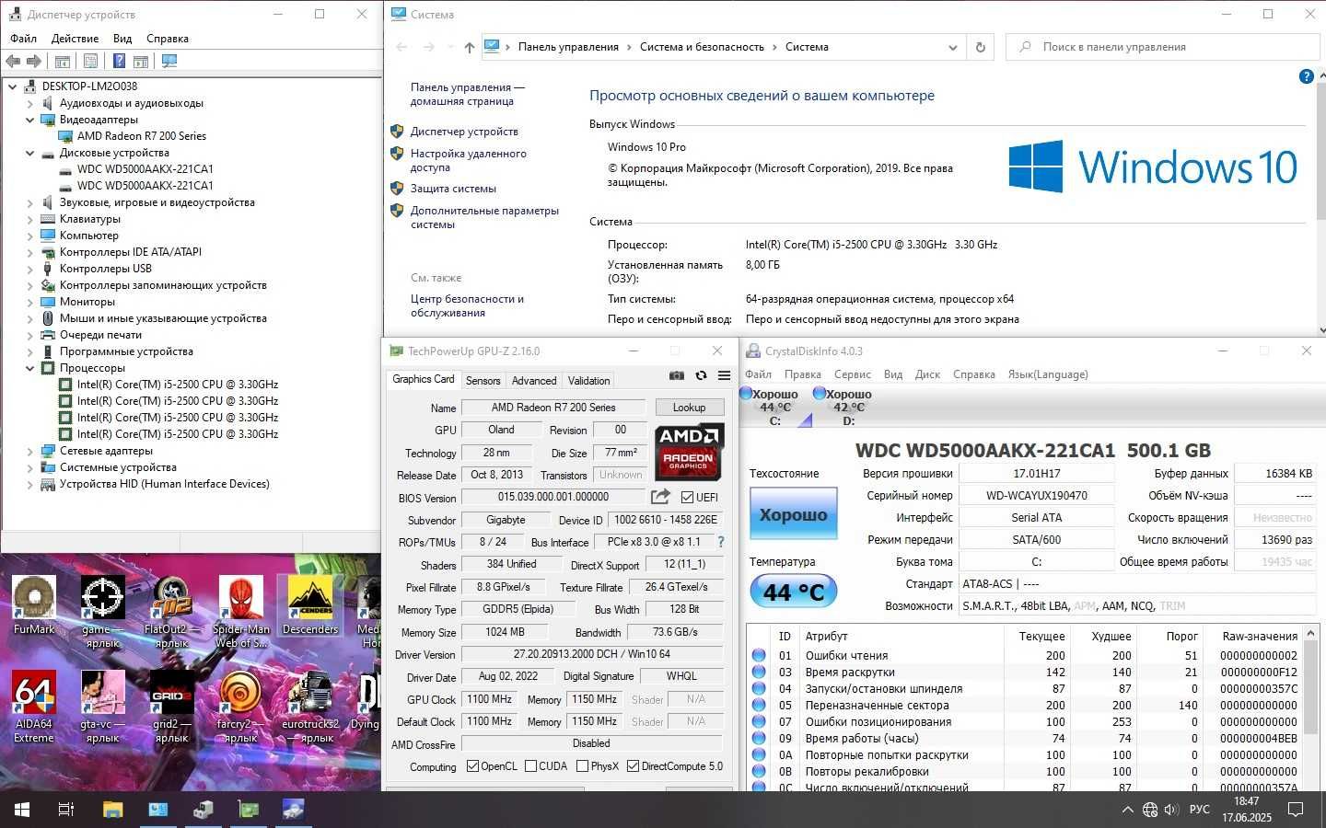Click the refresh button in System address bar
This screenshot has height=828, width=1326.
(981, 47)
